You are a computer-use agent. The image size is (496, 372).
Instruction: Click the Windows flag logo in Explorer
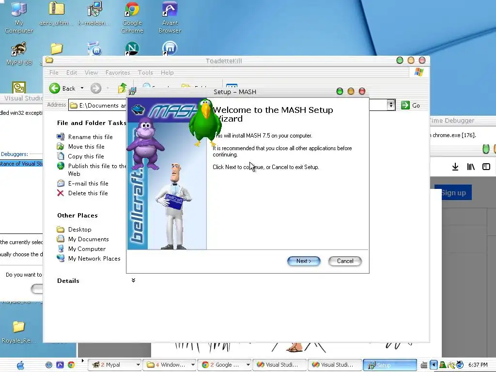click(x=419, y=72)
